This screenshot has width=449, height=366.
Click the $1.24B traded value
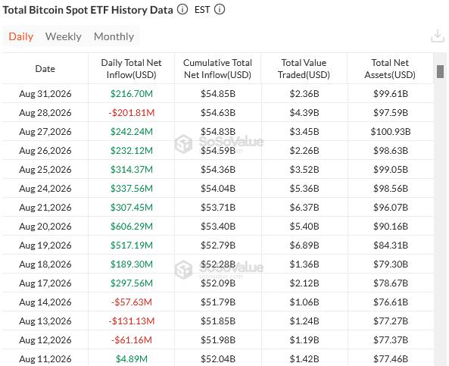point(304,321)
